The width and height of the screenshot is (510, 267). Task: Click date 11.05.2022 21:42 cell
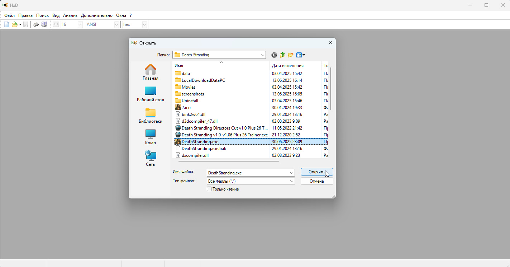coord(287,128)
